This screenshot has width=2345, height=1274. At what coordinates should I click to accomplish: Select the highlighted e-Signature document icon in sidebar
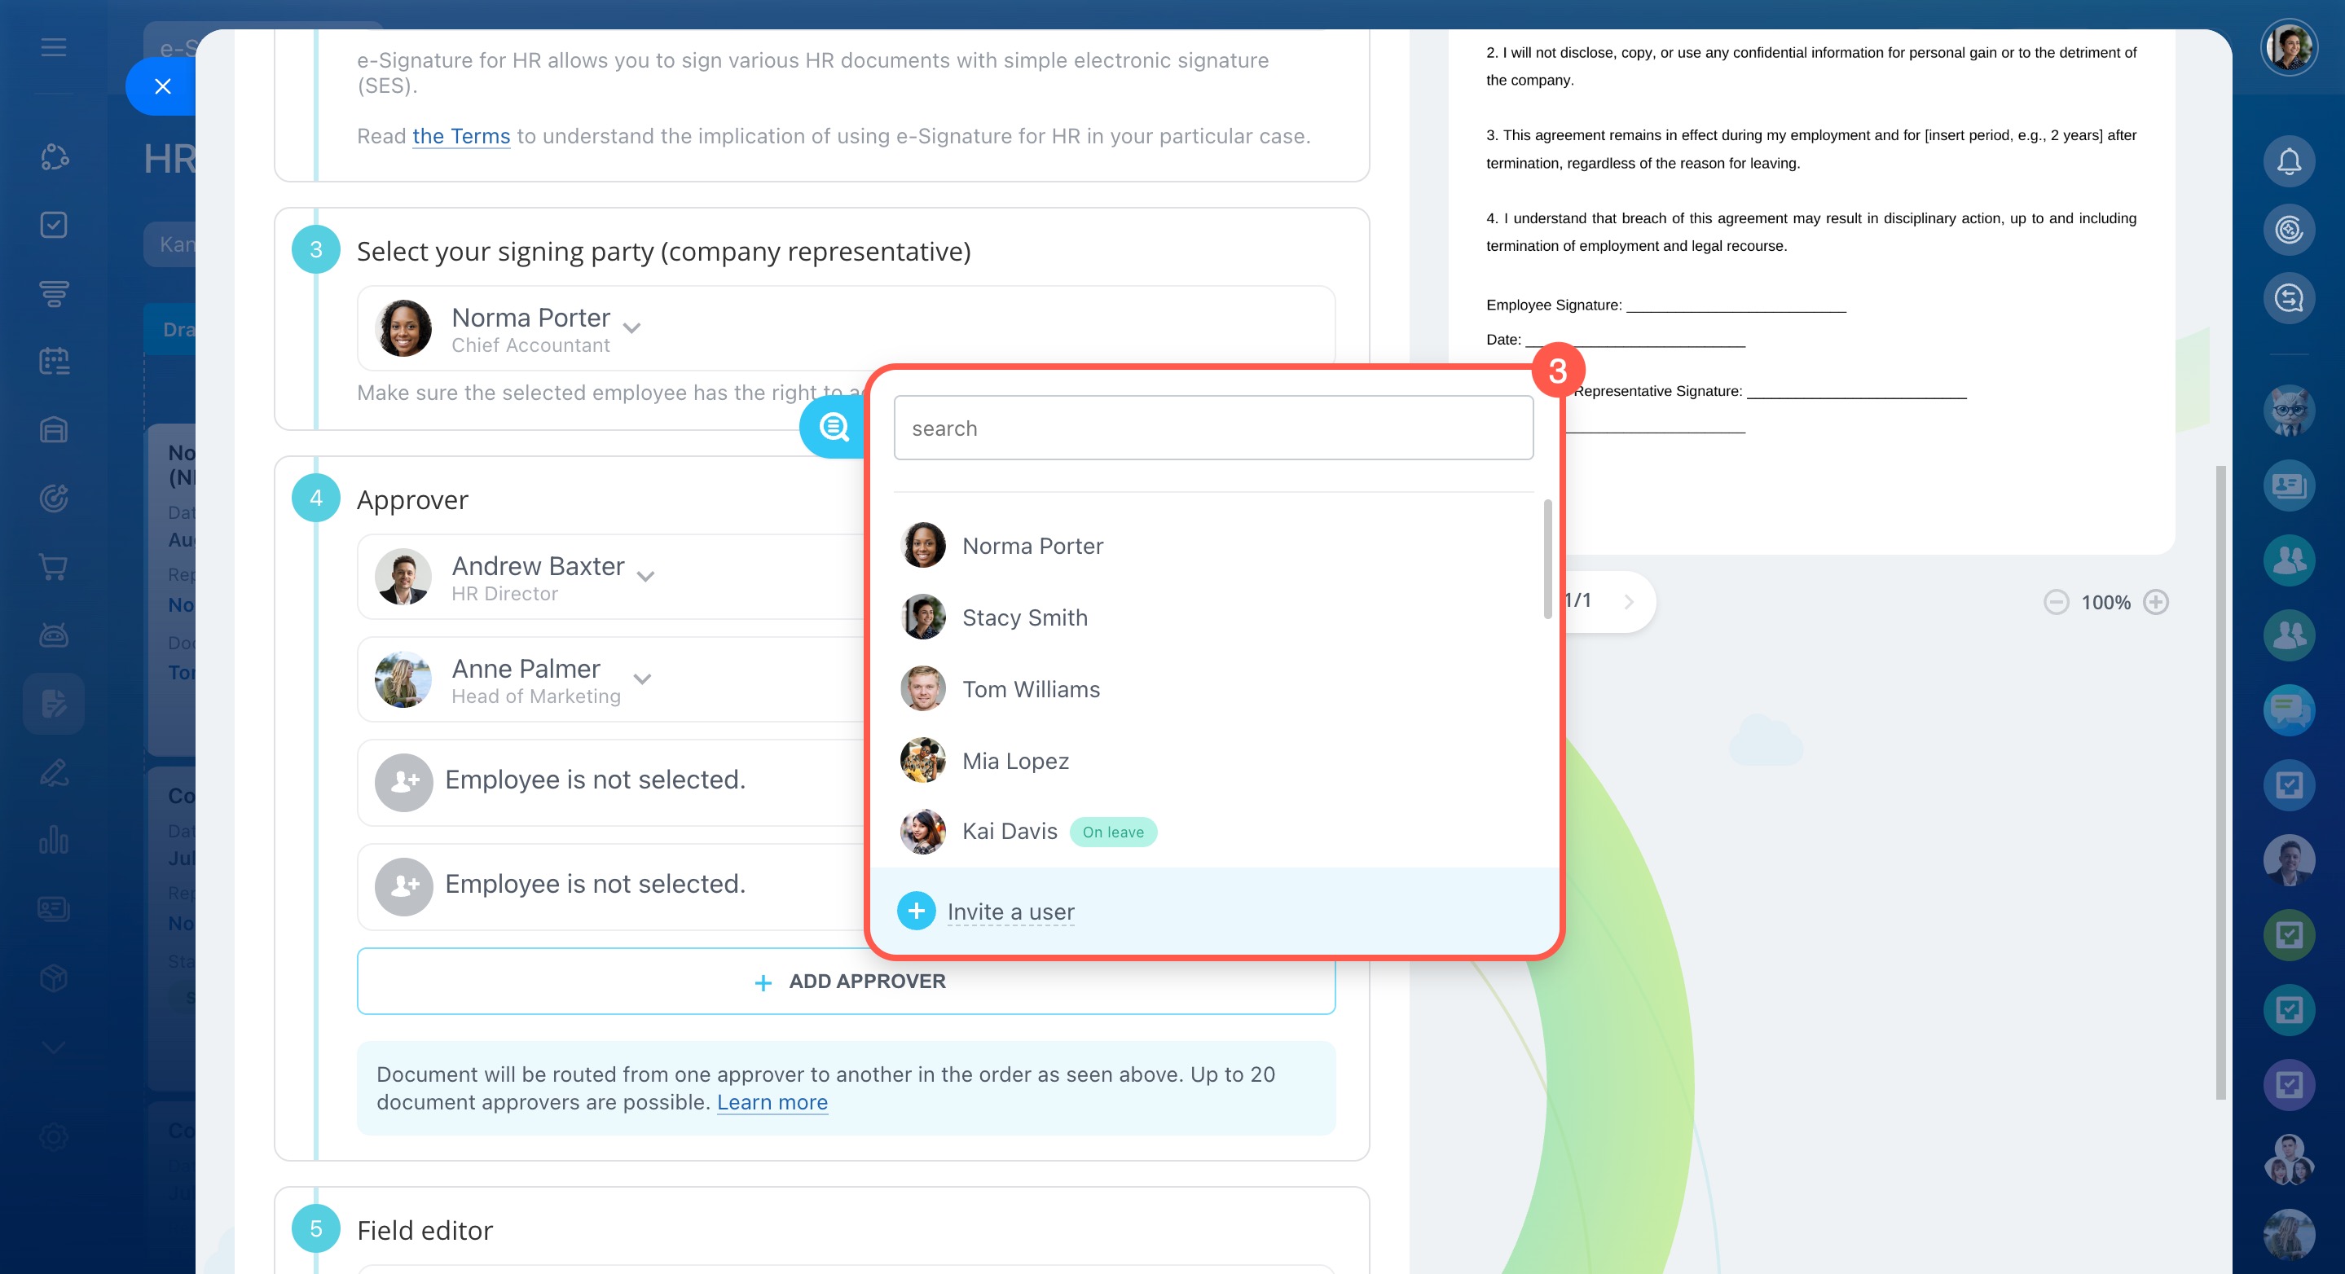tap(54, 704)
